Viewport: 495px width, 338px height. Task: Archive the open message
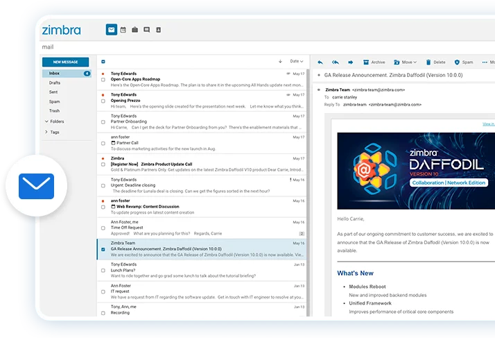(x=374, y=62)
